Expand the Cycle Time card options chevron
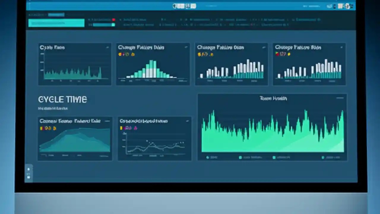 click(x=107, y=47)
